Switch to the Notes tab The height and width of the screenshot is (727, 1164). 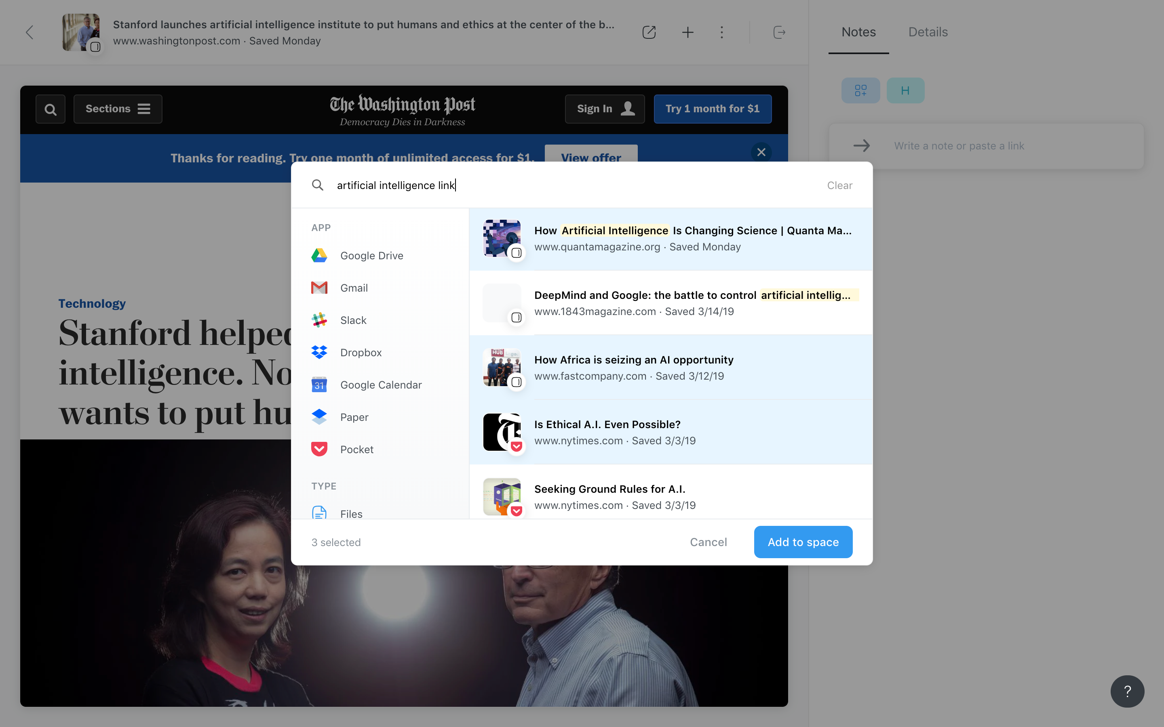[x=858, y=32]
